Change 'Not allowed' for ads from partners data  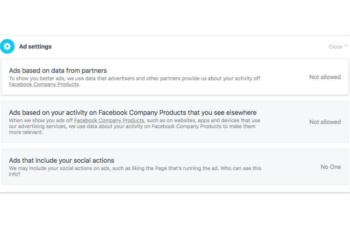pos(325,77)
